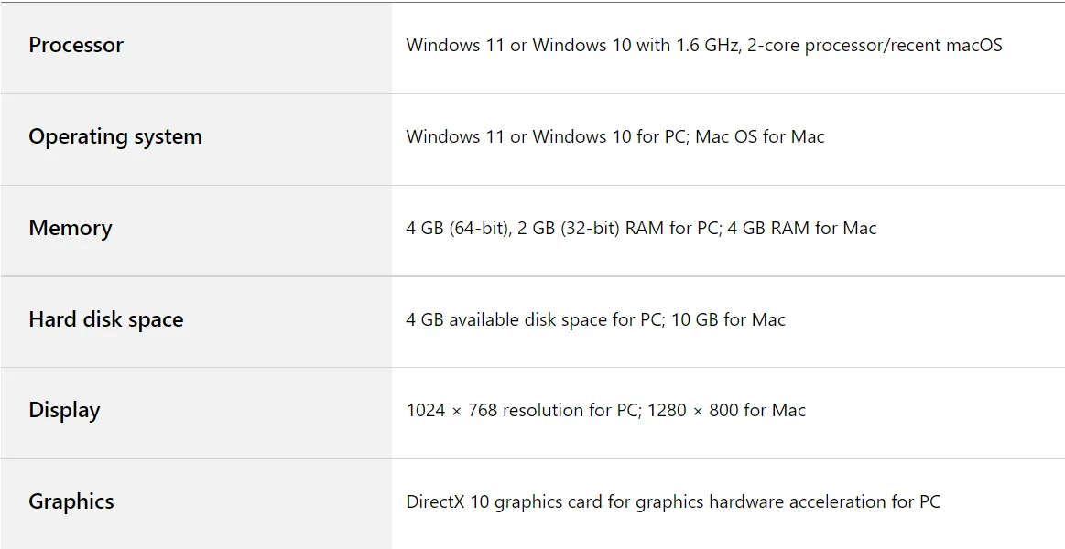Click the Memory row heading
Viewport: 1065px width, 549px height.
tap(70, 228)
